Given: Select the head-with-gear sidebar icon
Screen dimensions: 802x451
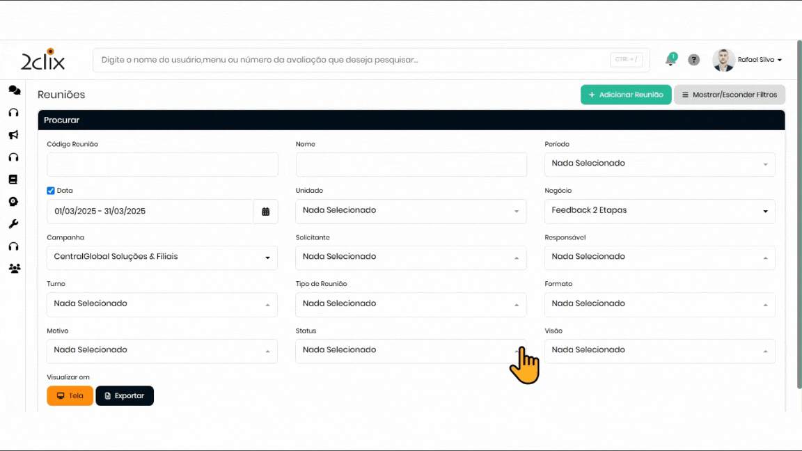Looking at the screenshot, I should [x=13, y=202].
